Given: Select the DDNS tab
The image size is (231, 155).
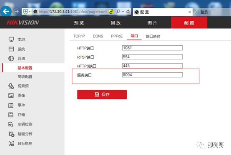Looking at the screenshot, I should (98, 36).
